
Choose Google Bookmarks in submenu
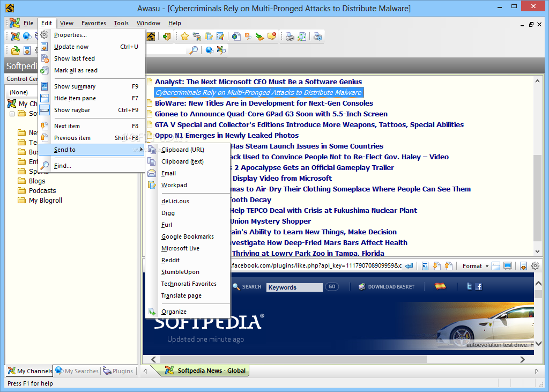coord(188,237)
